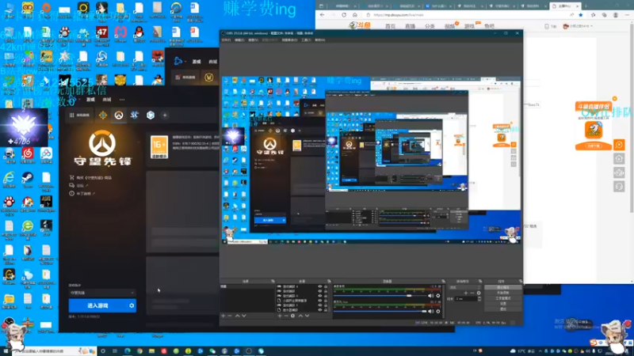Open desktop audio settings gear in OBS mixer
The image size is (634, 356).
[x=438, y=296]
